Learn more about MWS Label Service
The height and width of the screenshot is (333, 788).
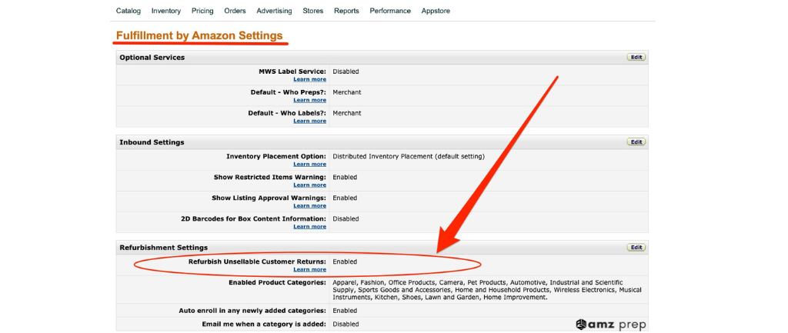[x=309, y=79]
